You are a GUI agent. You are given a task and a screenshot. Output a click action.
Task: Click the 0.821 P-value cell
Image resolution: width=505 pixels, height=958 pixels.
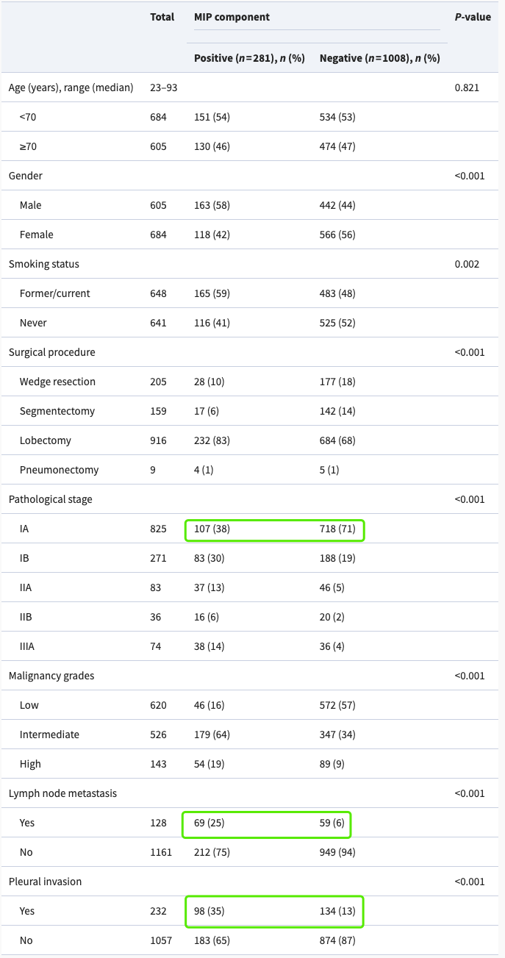click(x=467, y=87)
